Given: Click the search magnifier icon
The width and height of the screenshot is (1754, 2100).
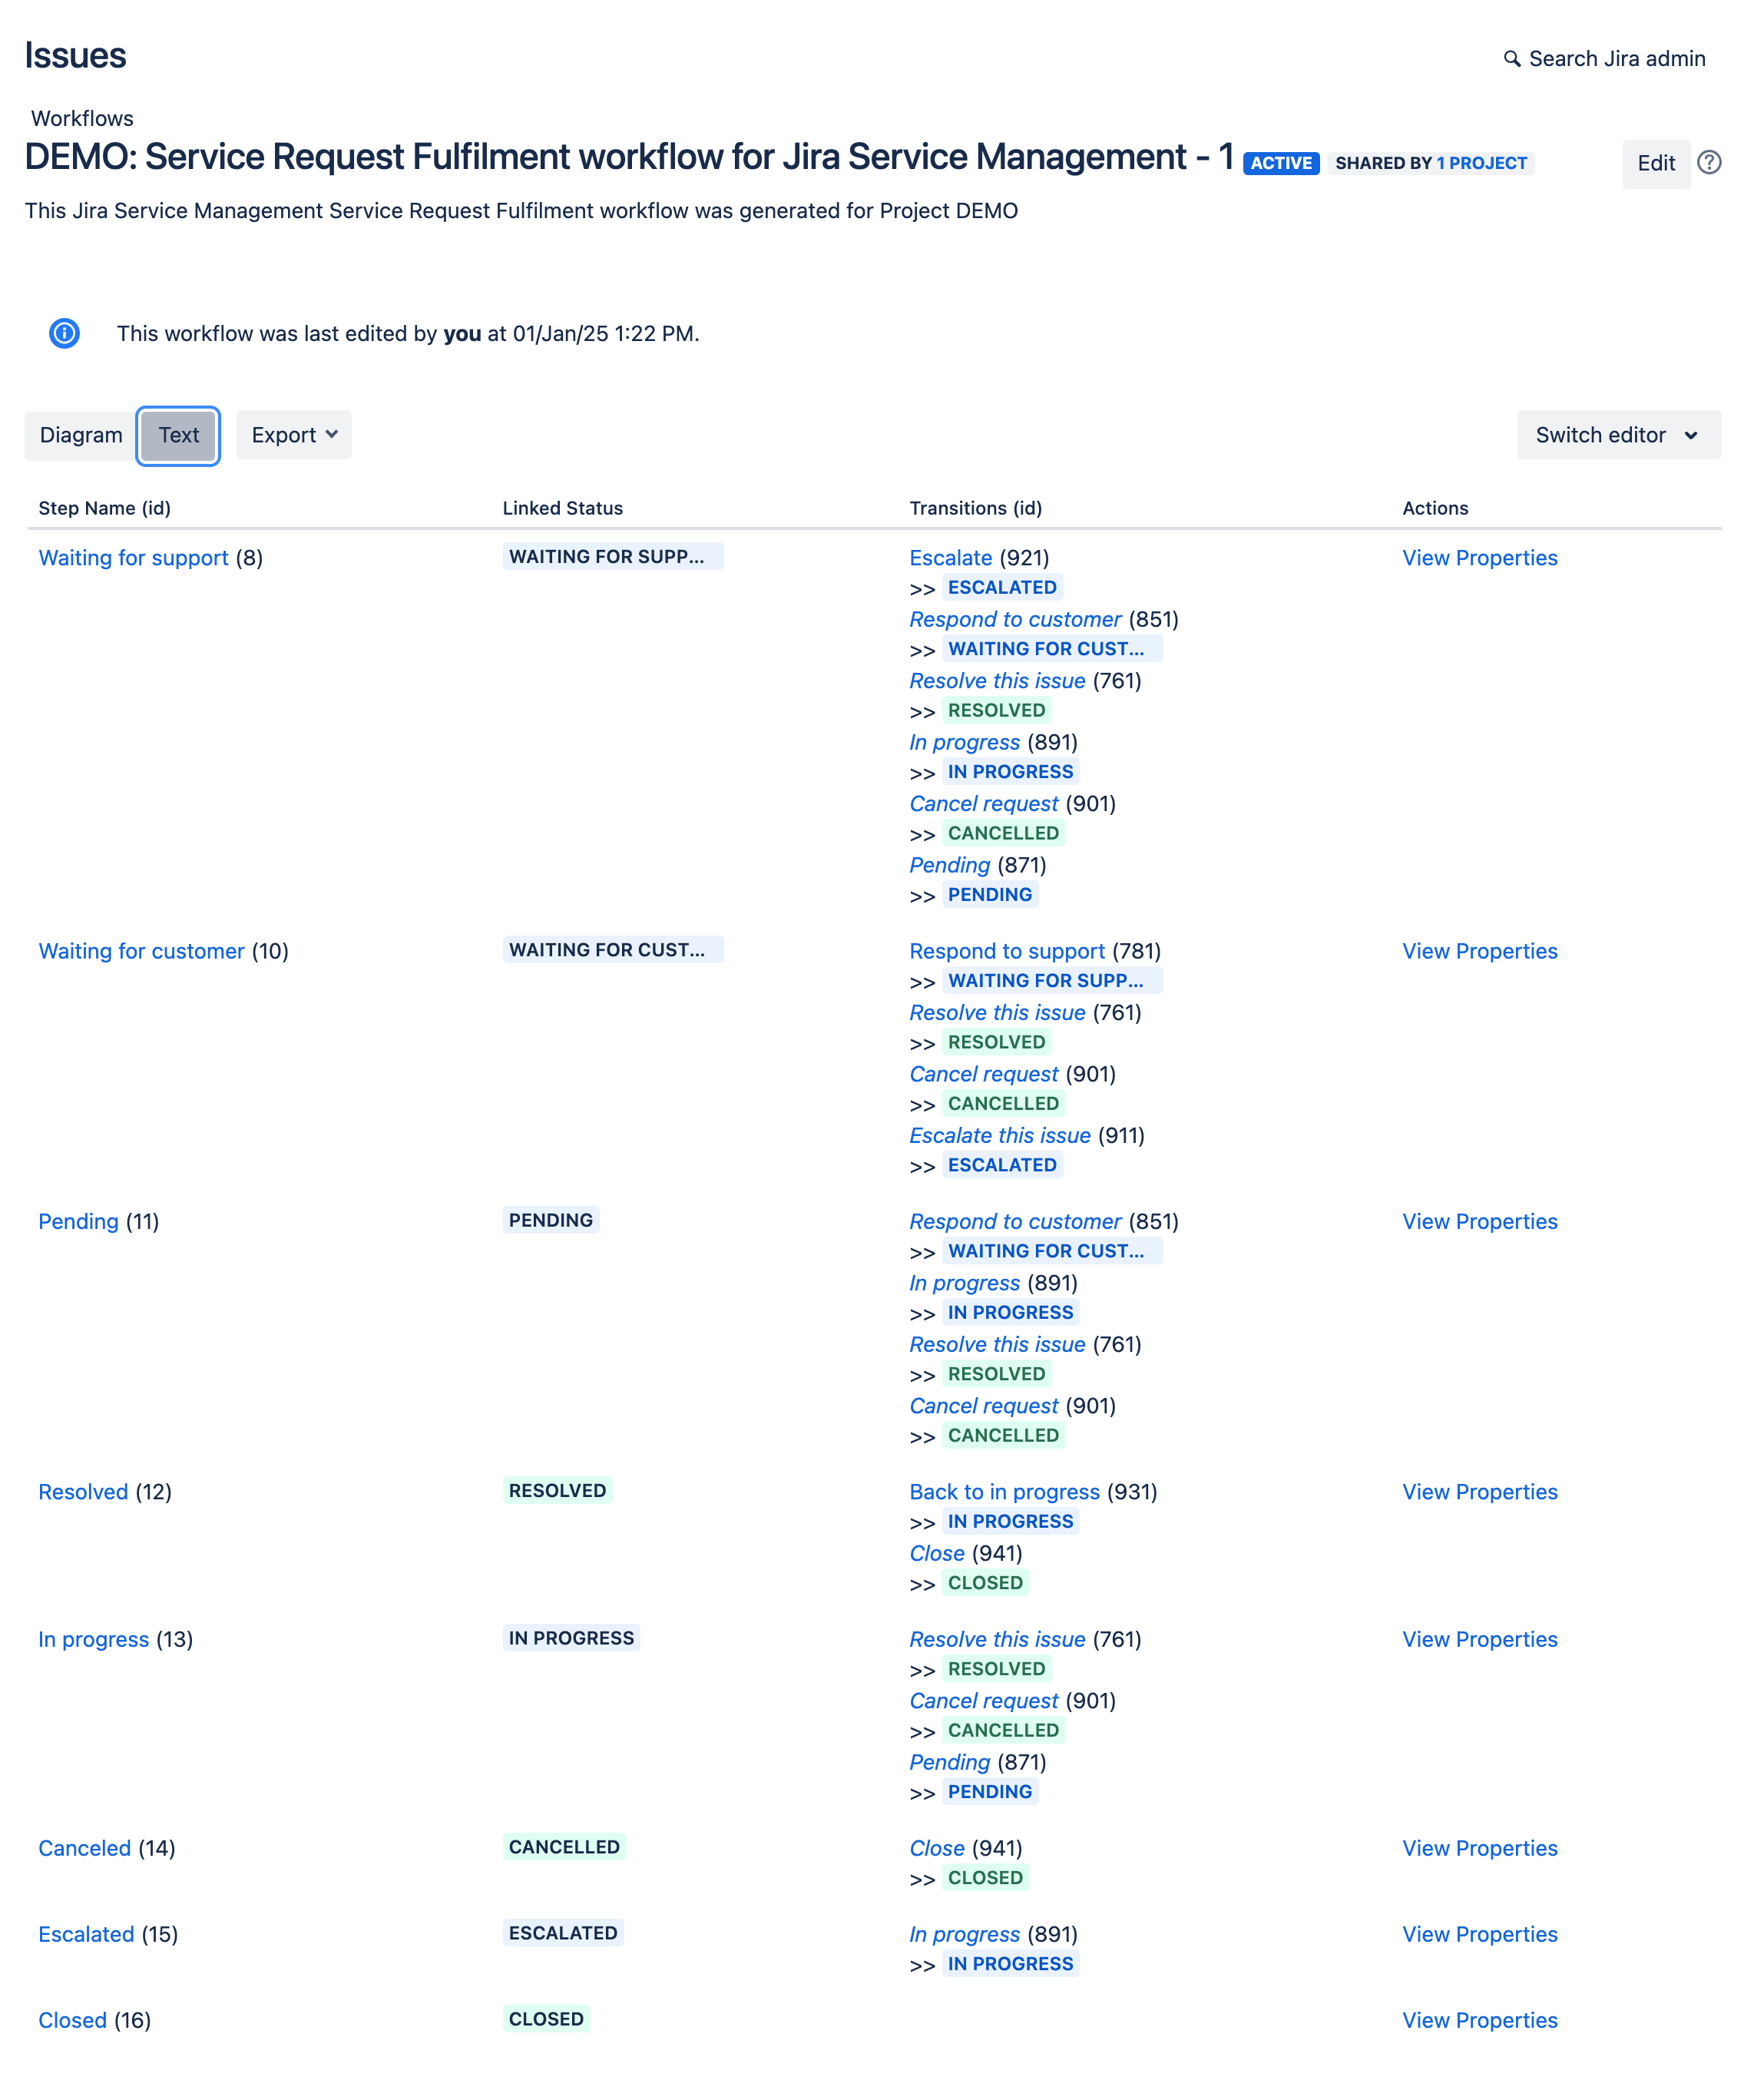Looking at the screenshot, I should (x=1511, y=59).
